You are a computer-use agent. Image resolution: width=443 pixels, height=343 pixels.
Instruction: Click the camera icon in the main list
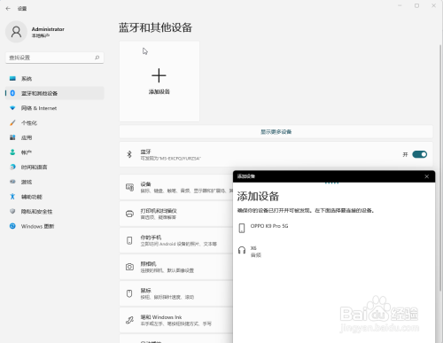[x=129, y=267]
